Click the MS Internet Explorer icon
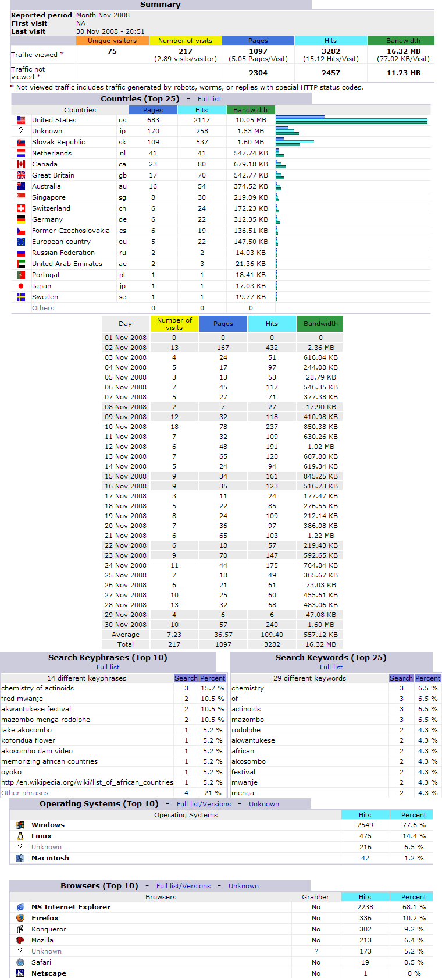The width and height of the screenshot is (442, 978). click(20, 907)
